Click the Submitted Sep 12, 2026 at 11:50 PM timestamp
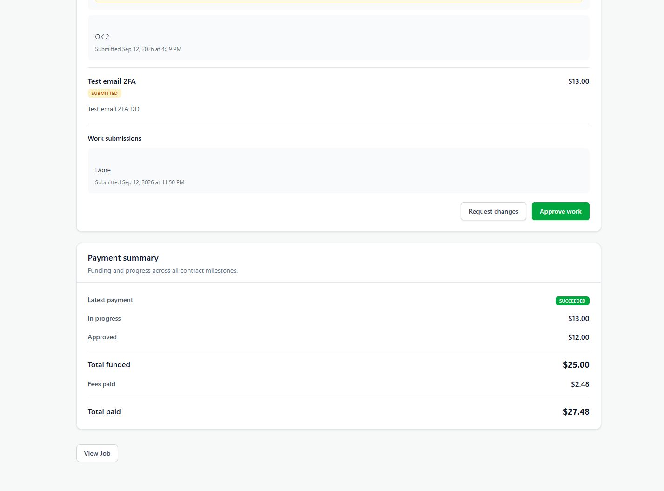The height and width of the screenshot is (491, 664). (140, 182)
